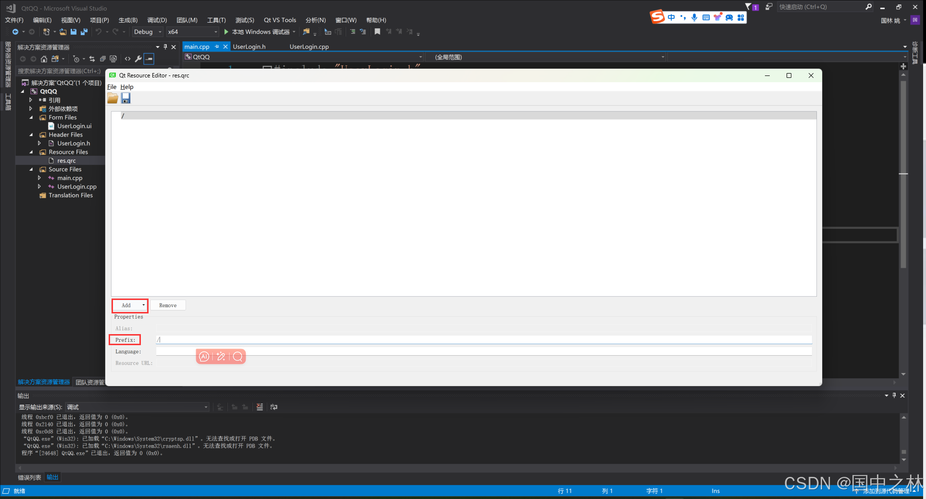The height and width of the screenshot is (499, 926).
Task: Click the Output panel vertical scrollbar
Action: pyautogui.click(x=904, y=438)
